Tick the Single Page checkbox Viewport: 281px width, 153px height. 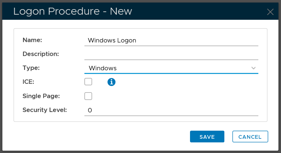(88, 96)
